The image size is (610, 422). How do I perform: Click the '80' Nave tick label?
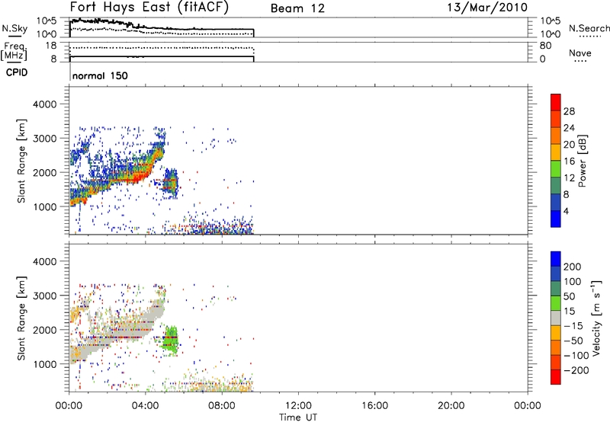pyautogui.click(x=546, y=46)
